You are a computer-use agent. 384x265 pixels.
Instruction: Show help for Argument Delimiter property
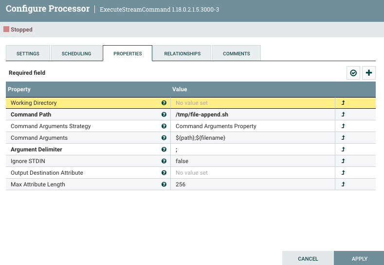[164, 149]
